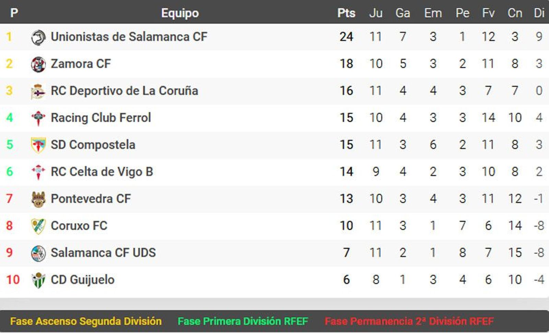Click the Racing Club Ferrol crest
This screenshot has height=333, width=549.
coord(38,118)
